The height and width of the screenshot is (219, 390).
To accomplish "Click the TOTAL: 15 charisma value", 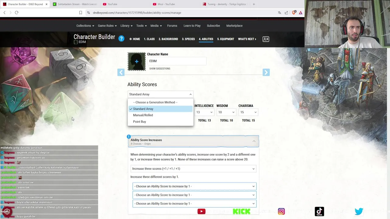I will point(248,120).
